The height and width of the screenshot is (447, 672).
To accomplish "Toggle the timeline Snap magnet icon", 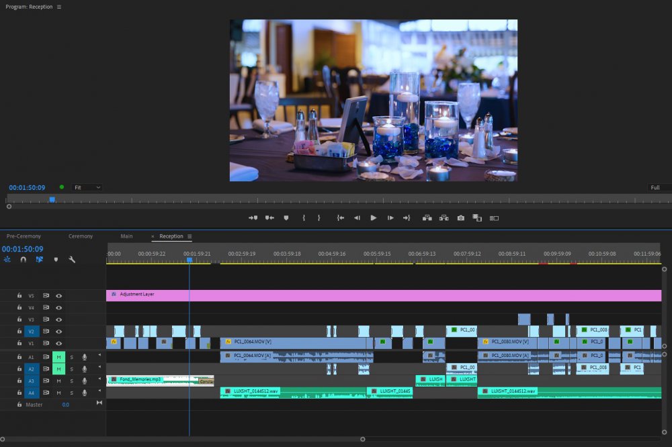I will [24, 259].
